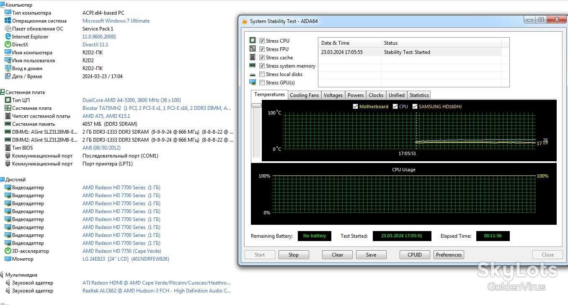
Task: Click the Internet Explorer icon
Action: tap(8, 37)
